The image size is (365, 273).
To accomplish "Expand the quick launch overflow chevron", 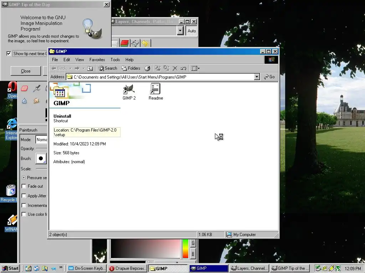I will pos(61,267).
